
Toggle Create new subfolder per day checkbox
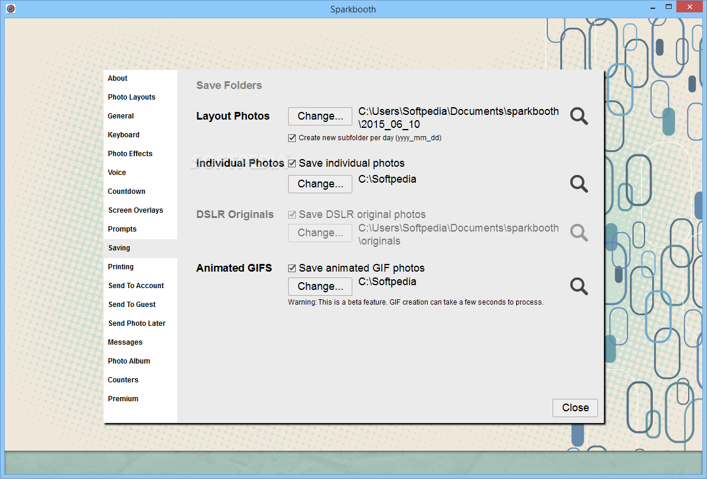(x=292, y=138)
